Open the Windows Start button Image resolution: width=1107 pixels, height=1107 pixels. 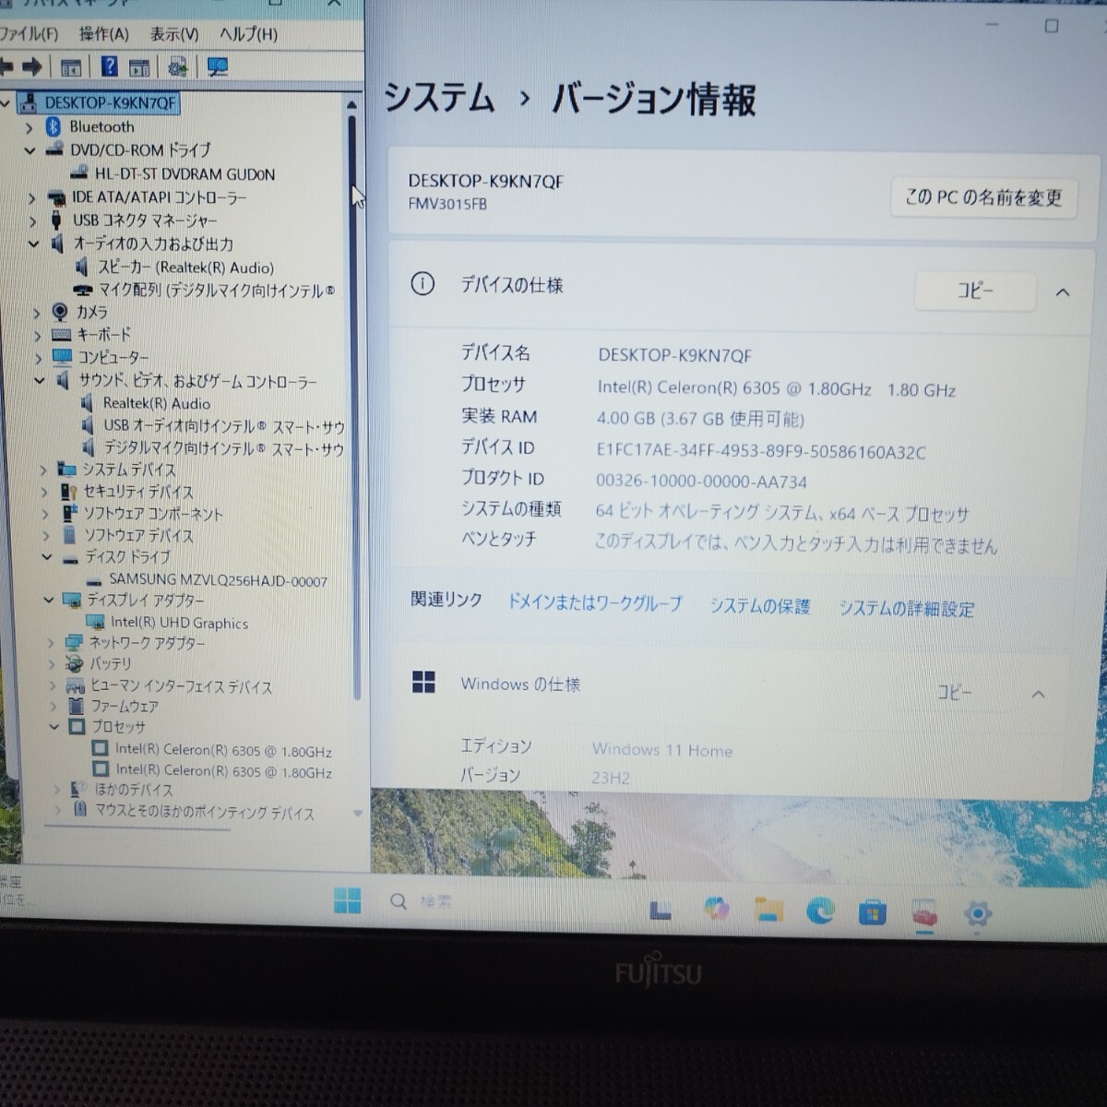pyautogui.click(x=348, y=900)
